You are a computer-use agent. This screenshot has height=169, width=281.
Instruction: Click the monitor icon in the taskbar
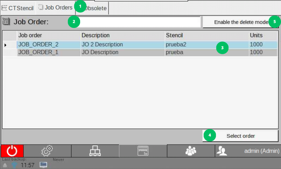point(43,164)
